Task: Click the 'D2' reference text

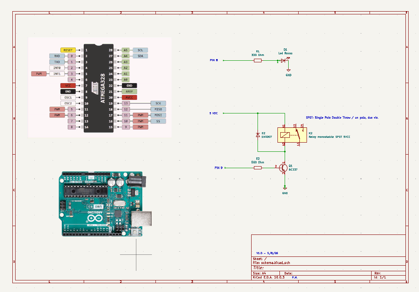Action: pos(264,133)
